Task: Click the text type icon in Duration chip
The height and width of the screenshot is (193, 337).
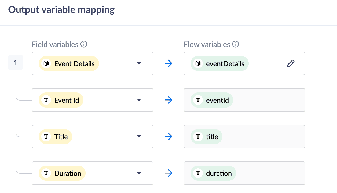Action: (46, 173)
